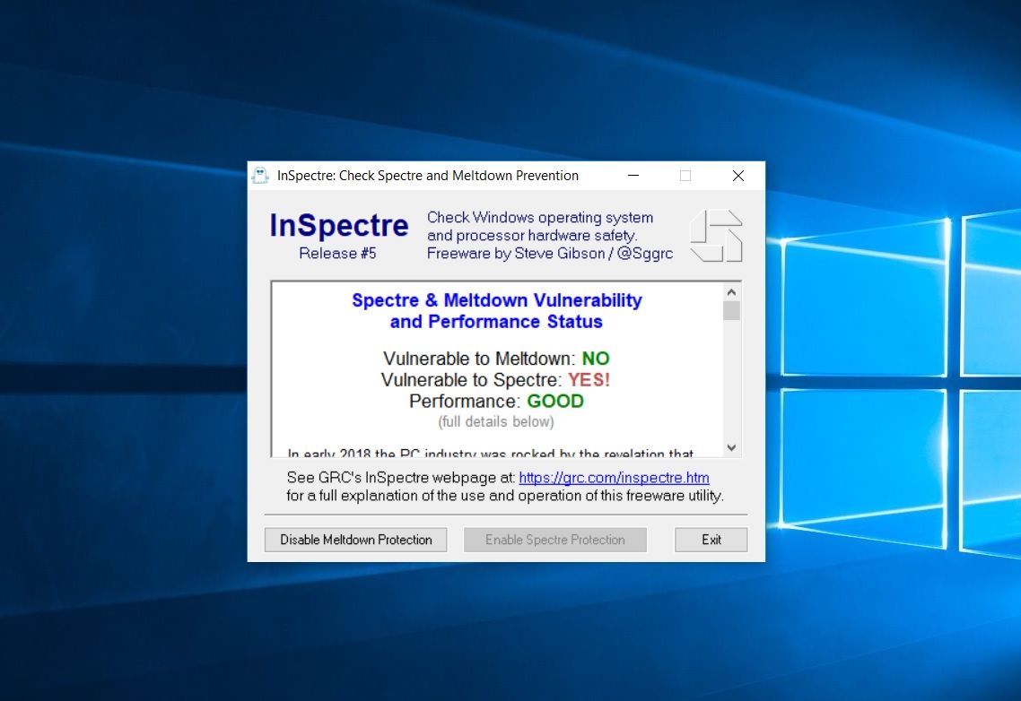Select the InSpectre wordmark logo
Image resolution: width=1021 pixels, height=701 pixels.
[x=338, y=225]
